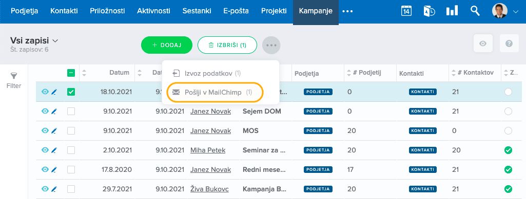Click the user profile avatar
Image resolution: width=526 pixels, height=199 pixels.
[499, 11]
